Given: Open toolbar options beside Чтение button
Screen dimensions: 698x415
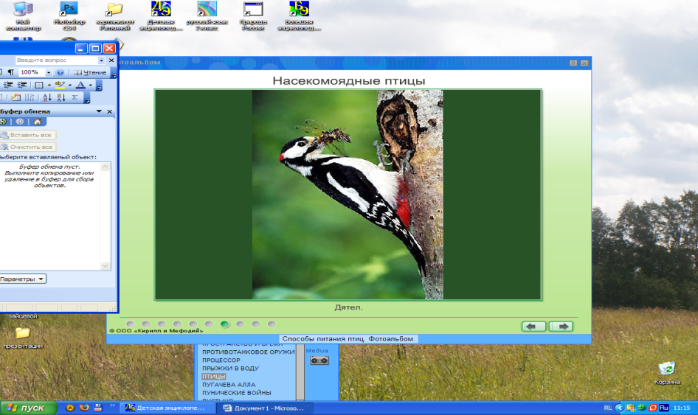Looking at the screenshot, I should coord(114,74).
